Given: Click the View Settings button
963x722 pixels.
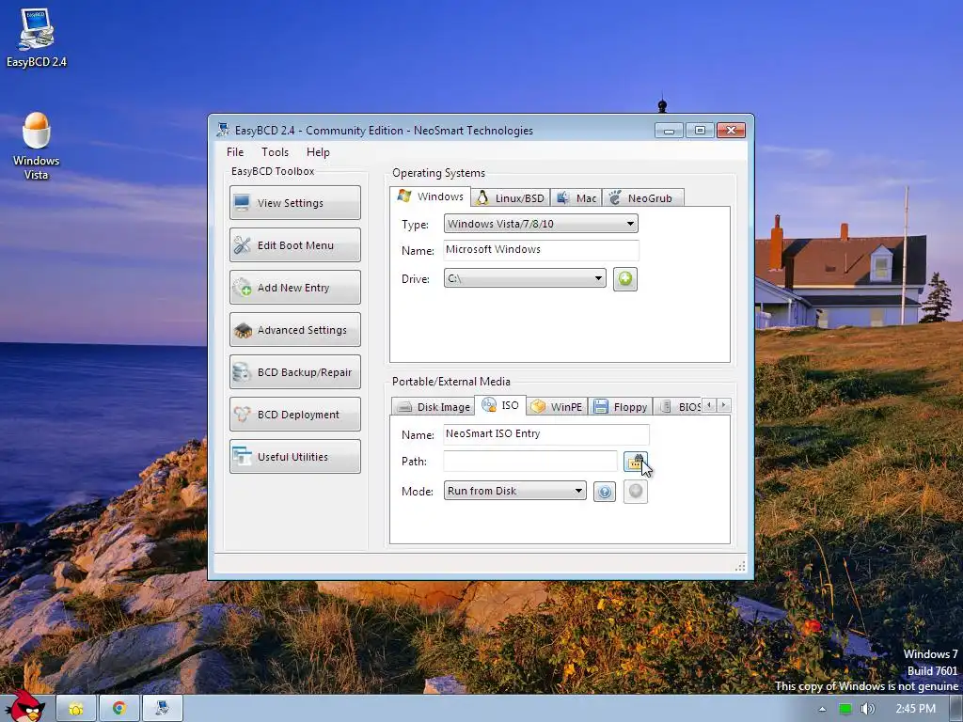Looking at the screenshot, I should 294,203.
